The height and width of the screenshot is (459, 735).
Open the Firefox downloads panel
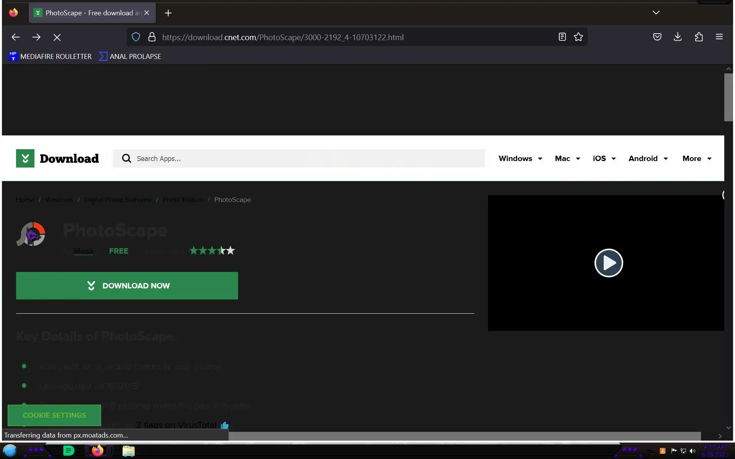678,37
